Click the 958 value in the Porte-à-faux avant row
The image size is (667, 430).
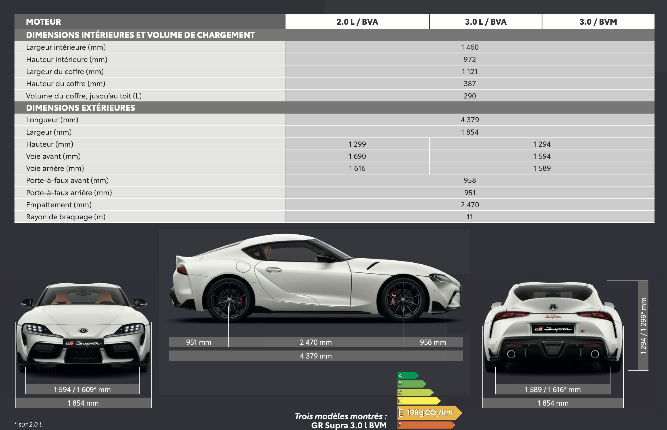click(x=470, y=180)
